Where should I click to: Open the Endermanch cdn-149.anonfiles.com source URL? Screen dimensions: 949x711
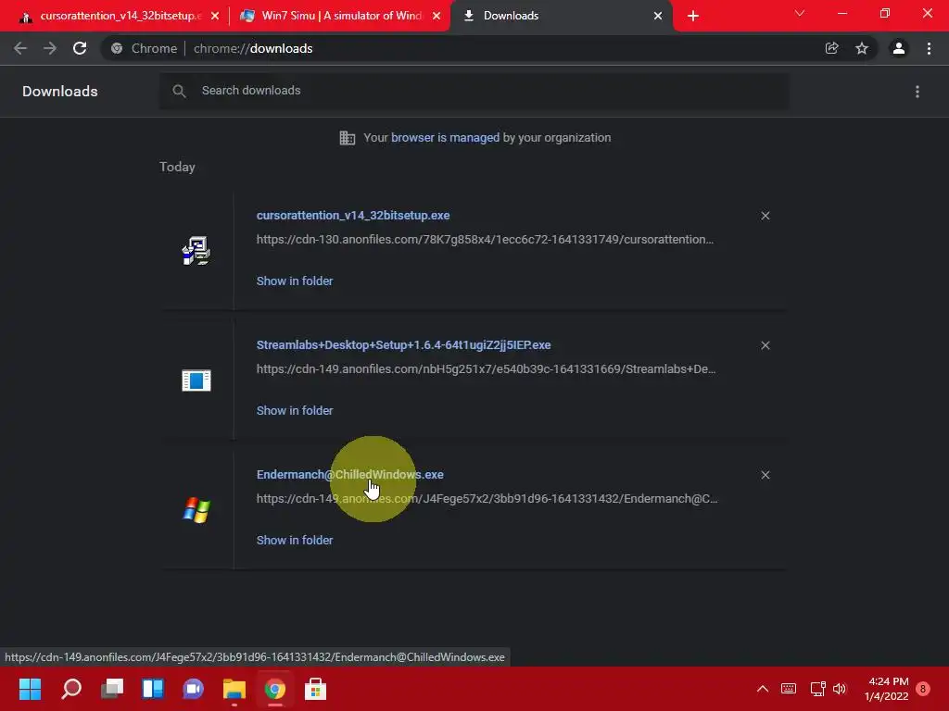tap(487, 499)
